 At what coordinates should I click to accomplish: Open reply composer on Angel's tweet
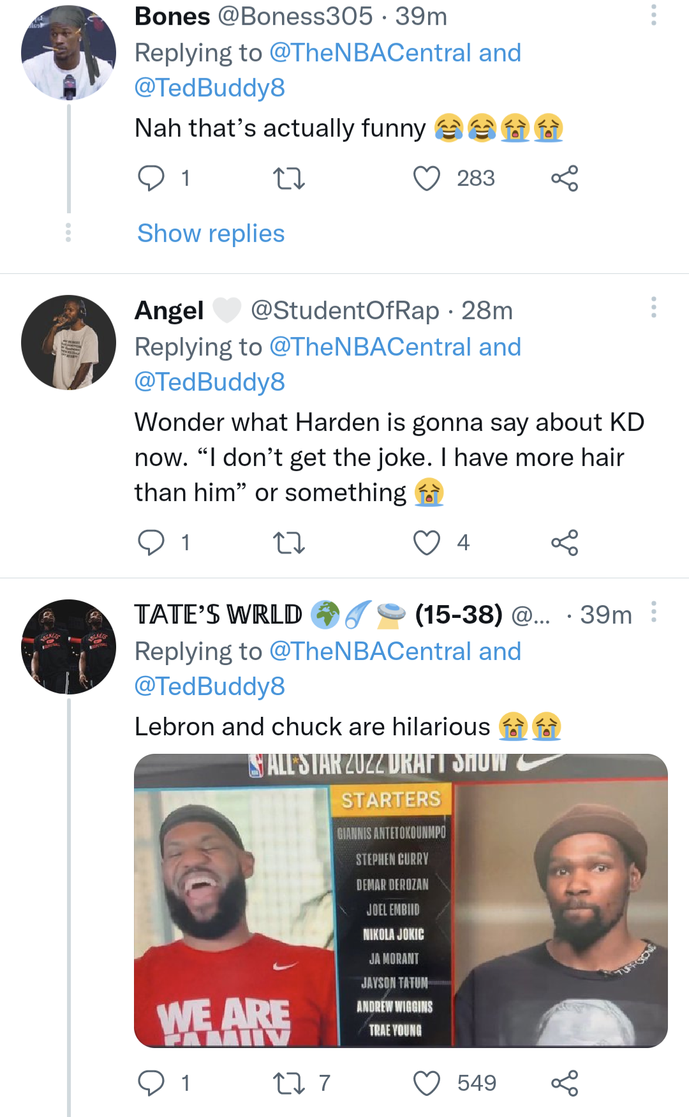(x=152, y=543)
